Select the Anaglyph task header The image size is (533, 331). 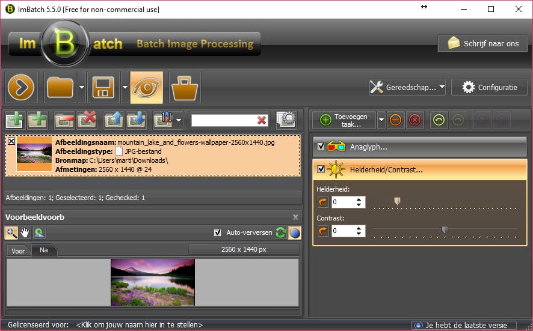[419, 147]
